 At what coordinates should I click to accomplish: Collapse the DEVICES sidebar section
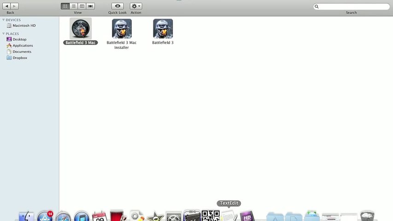click(4, 20)
